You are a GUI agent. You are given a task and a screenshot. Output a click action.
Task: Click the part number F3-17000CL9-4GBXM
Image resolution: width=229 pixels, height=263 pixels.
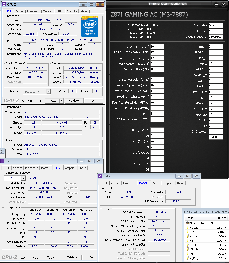click(44, 197)
